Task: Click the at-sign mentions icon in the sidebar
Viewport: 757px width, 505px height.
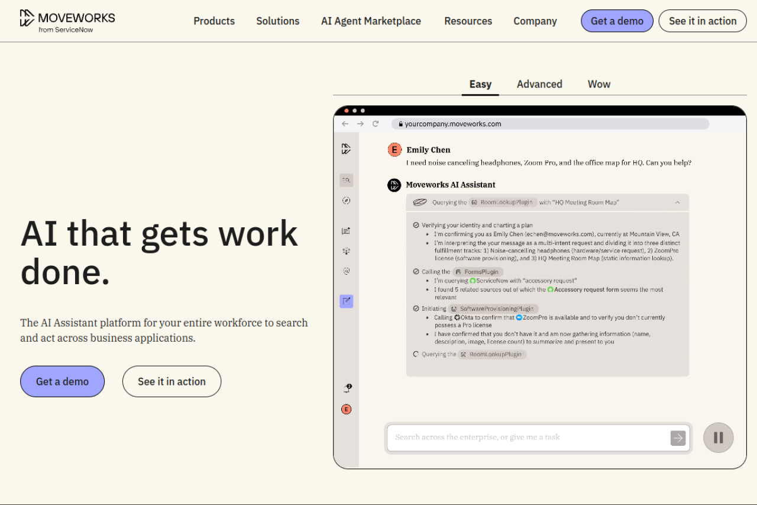Action: [x=347, y=271]
